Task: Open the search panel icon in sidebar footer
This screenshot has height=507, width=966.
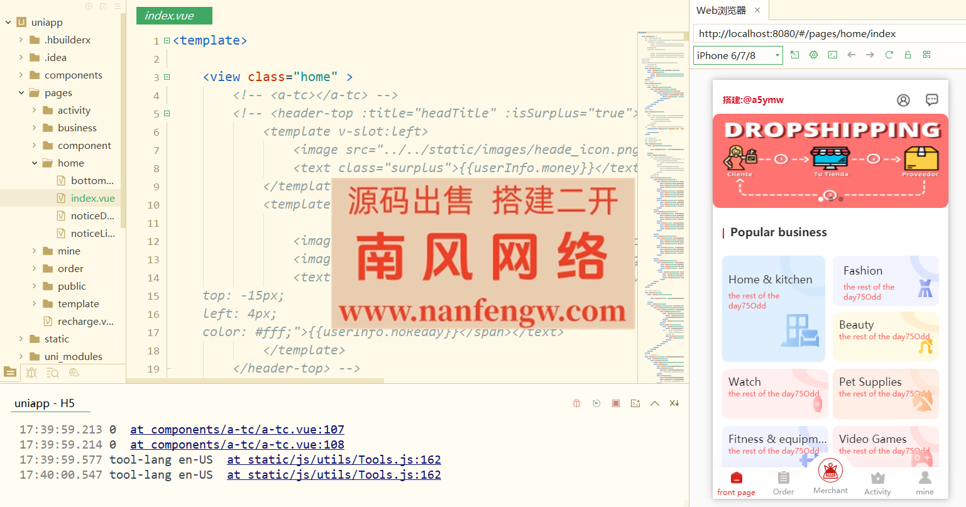Action: [53, 373]
